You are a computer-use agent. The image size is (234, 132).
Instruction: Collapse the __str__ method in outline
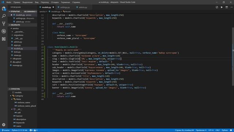coord(12,109)
